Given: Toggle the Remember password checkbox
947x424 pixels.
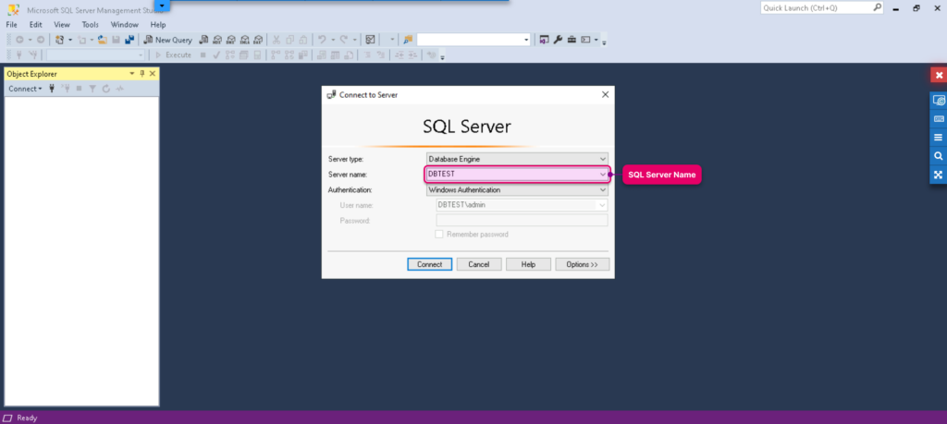Looking at the screenshot, I should pos(439,234).
